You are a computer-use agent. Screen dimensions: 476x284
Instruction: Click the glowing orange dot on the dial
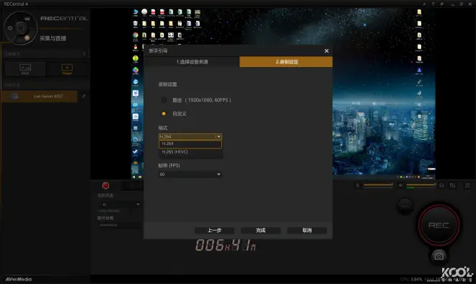(x=27, y=37)
